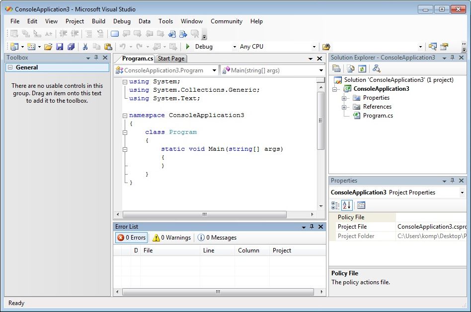471x312 pixels.
Task: Click Solution Explorer's View Class Diagram icon
Action: click(x=376, y=69)
